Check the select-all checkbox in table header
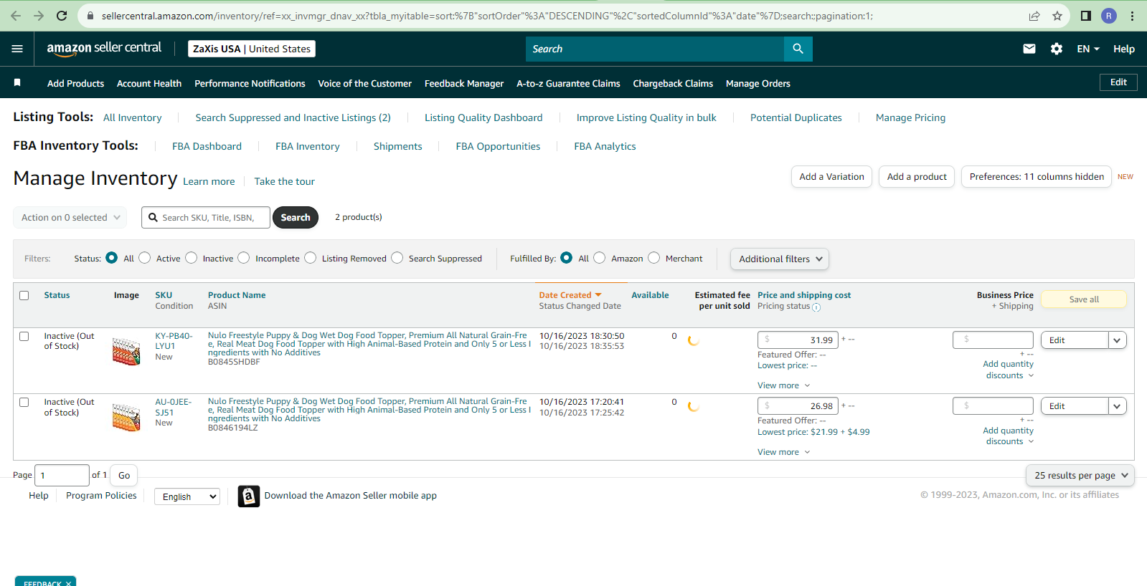The image size is (1147, 586). point(24,295)
